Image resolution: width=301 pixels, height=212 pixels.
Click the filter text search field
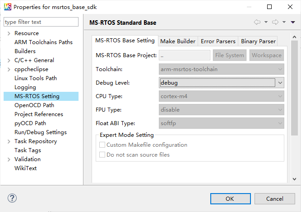(x=41, y=22)
